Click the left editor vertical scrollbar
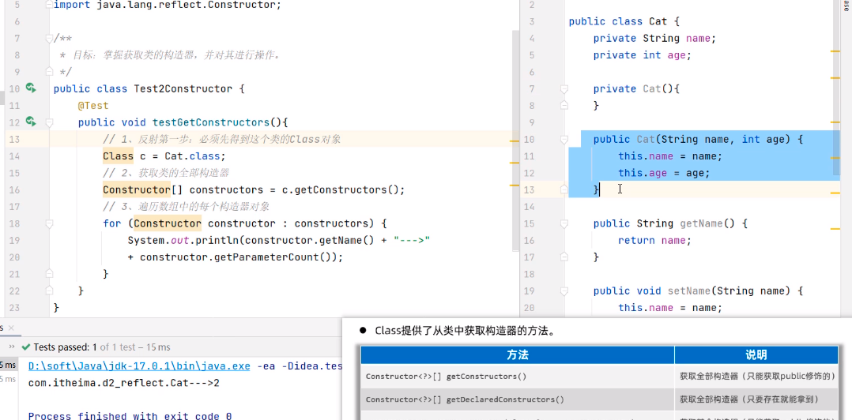 pyautogui.click(x=515, y=141)
